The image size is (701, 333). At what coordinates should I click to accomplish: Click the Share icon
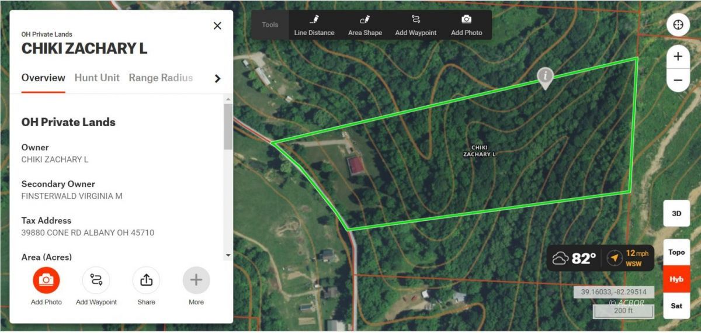146,280
